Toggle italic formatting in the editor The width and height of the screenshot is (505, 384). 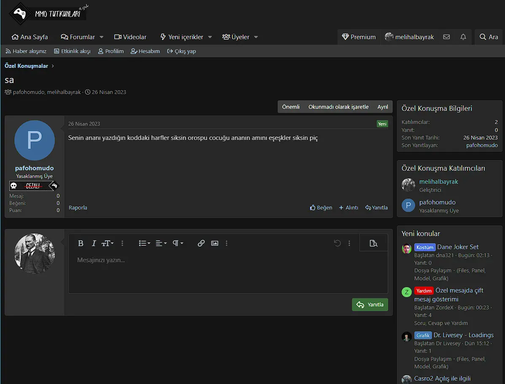[94, 243]
